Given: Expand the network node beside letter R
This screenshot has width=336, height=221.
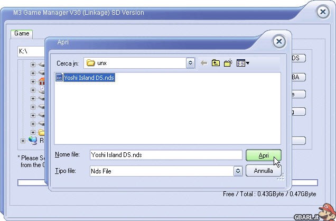Looking at the screenshot, I should [x=23, y=141].
